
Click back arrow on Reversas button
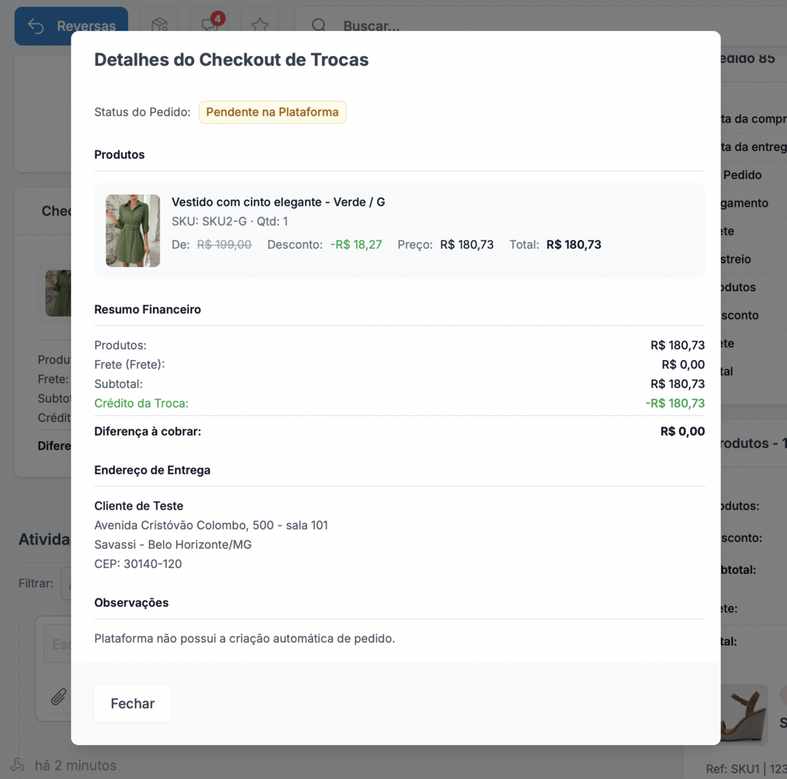pyautogui.click(x=36, y=26)
